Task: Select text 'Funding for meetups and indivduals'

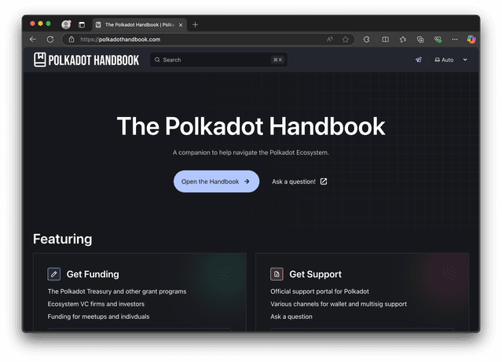Action: [x=99, y=316]
